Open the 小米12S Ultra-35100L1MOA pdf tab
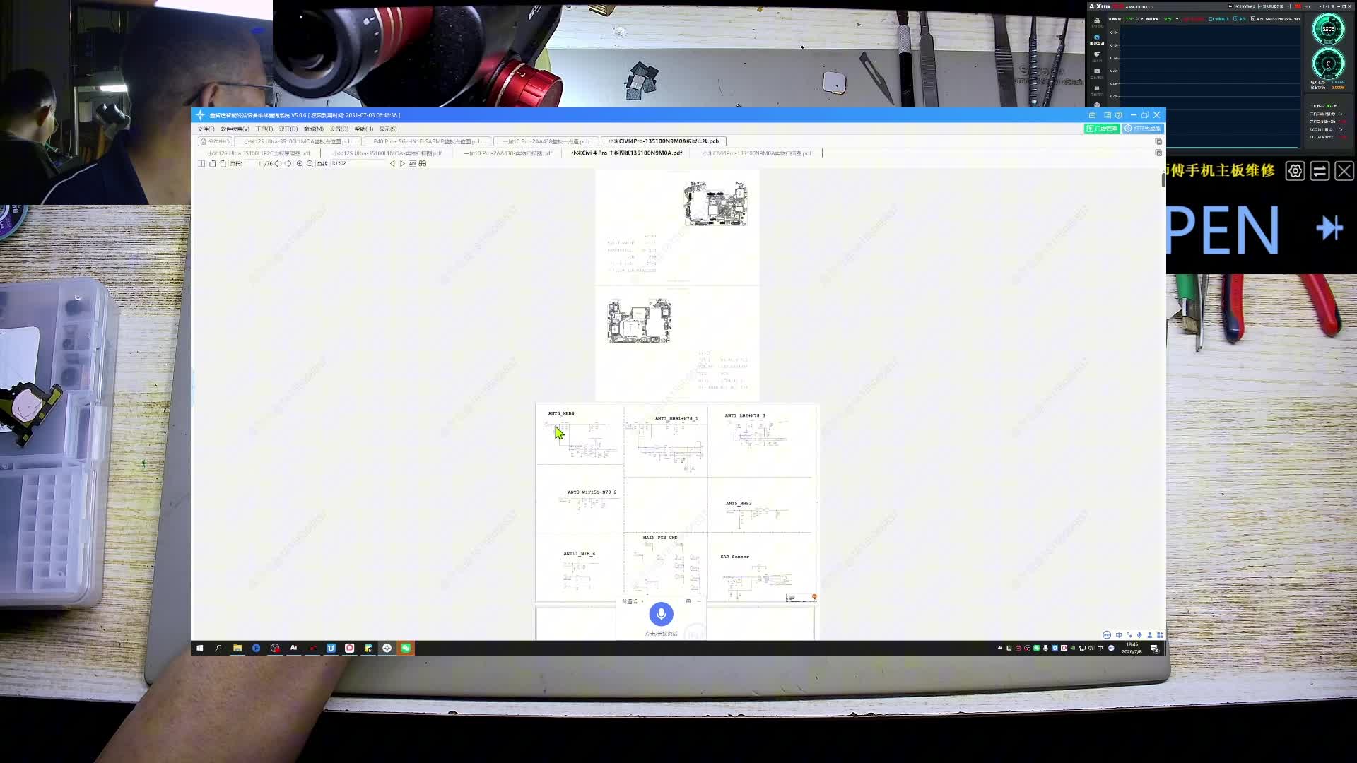 (x=387, y=153)
